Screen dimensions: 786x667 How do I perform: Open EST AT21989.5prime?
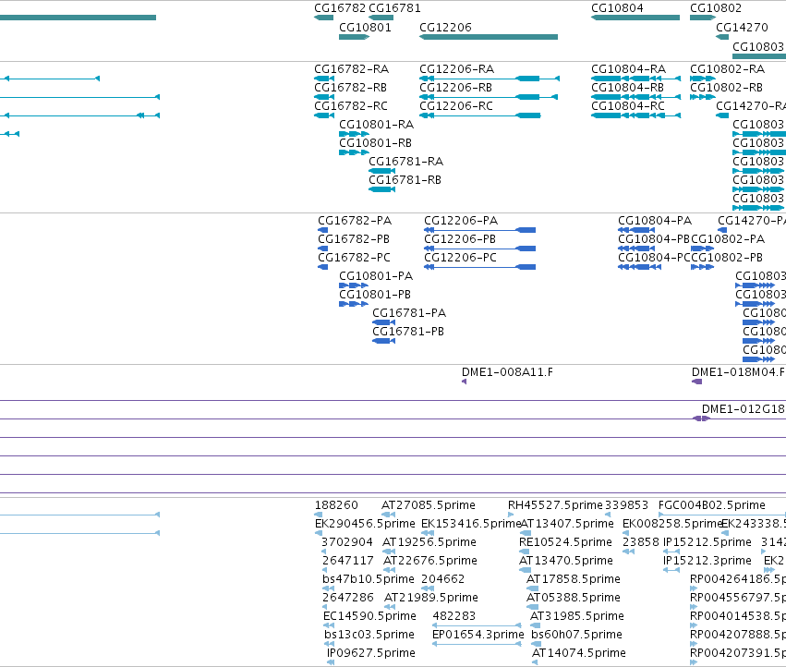point(431,599)
